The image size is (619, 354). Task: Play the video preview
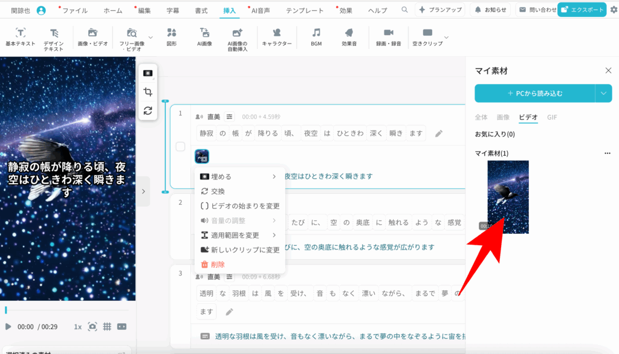8,326
